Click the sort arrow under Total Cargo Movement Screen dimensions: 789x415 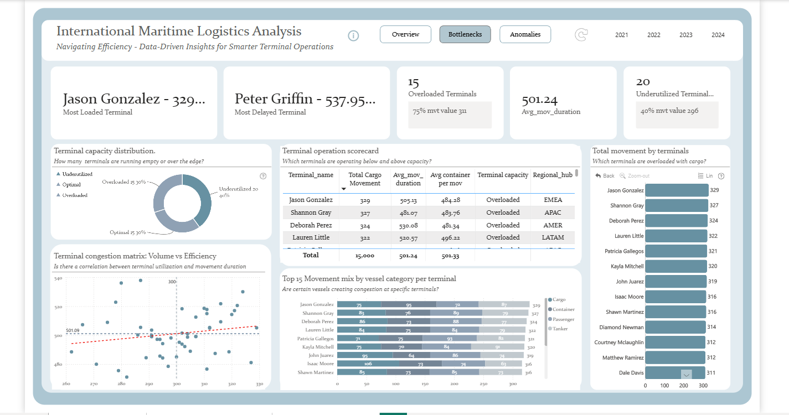pyautogui.click(x=343, y=189)
